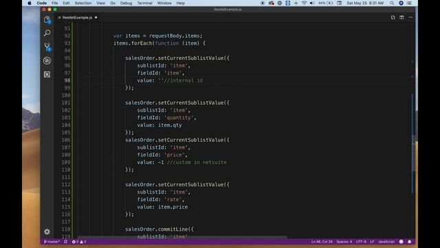
Task: Click on 'value: item.price' line
Action: tap(162, 207)
